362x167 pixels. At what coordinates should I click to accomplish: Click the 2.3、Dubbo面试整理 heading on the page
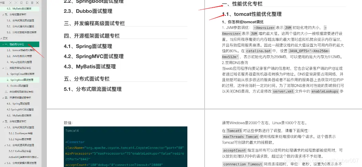[88, 11]
